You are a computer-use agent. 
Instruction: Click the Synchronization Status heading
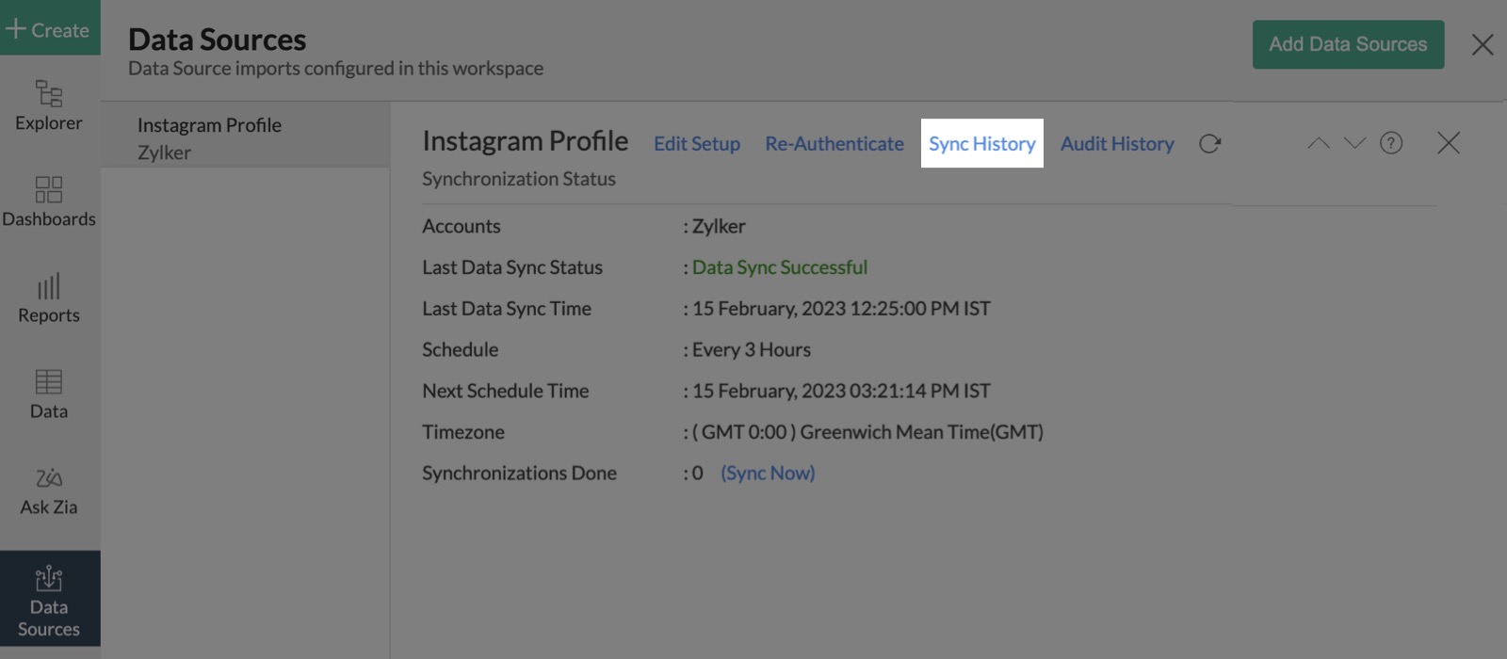click(x=519, y=179)
